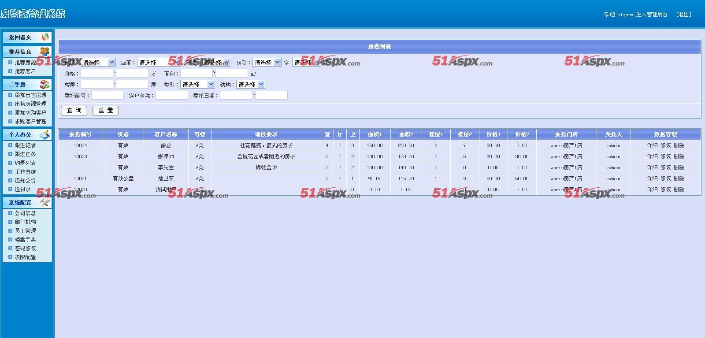Image resolution: width=705 pixels, height=338 pixels.
Task: Click the 返回首页 home arrows icon
Action: tap(45, 37)
